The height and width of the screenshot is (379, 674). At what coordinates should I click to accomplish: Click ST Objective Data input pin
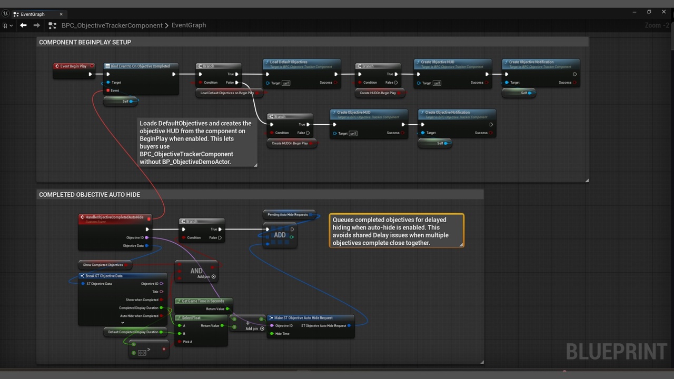point(83,284)
